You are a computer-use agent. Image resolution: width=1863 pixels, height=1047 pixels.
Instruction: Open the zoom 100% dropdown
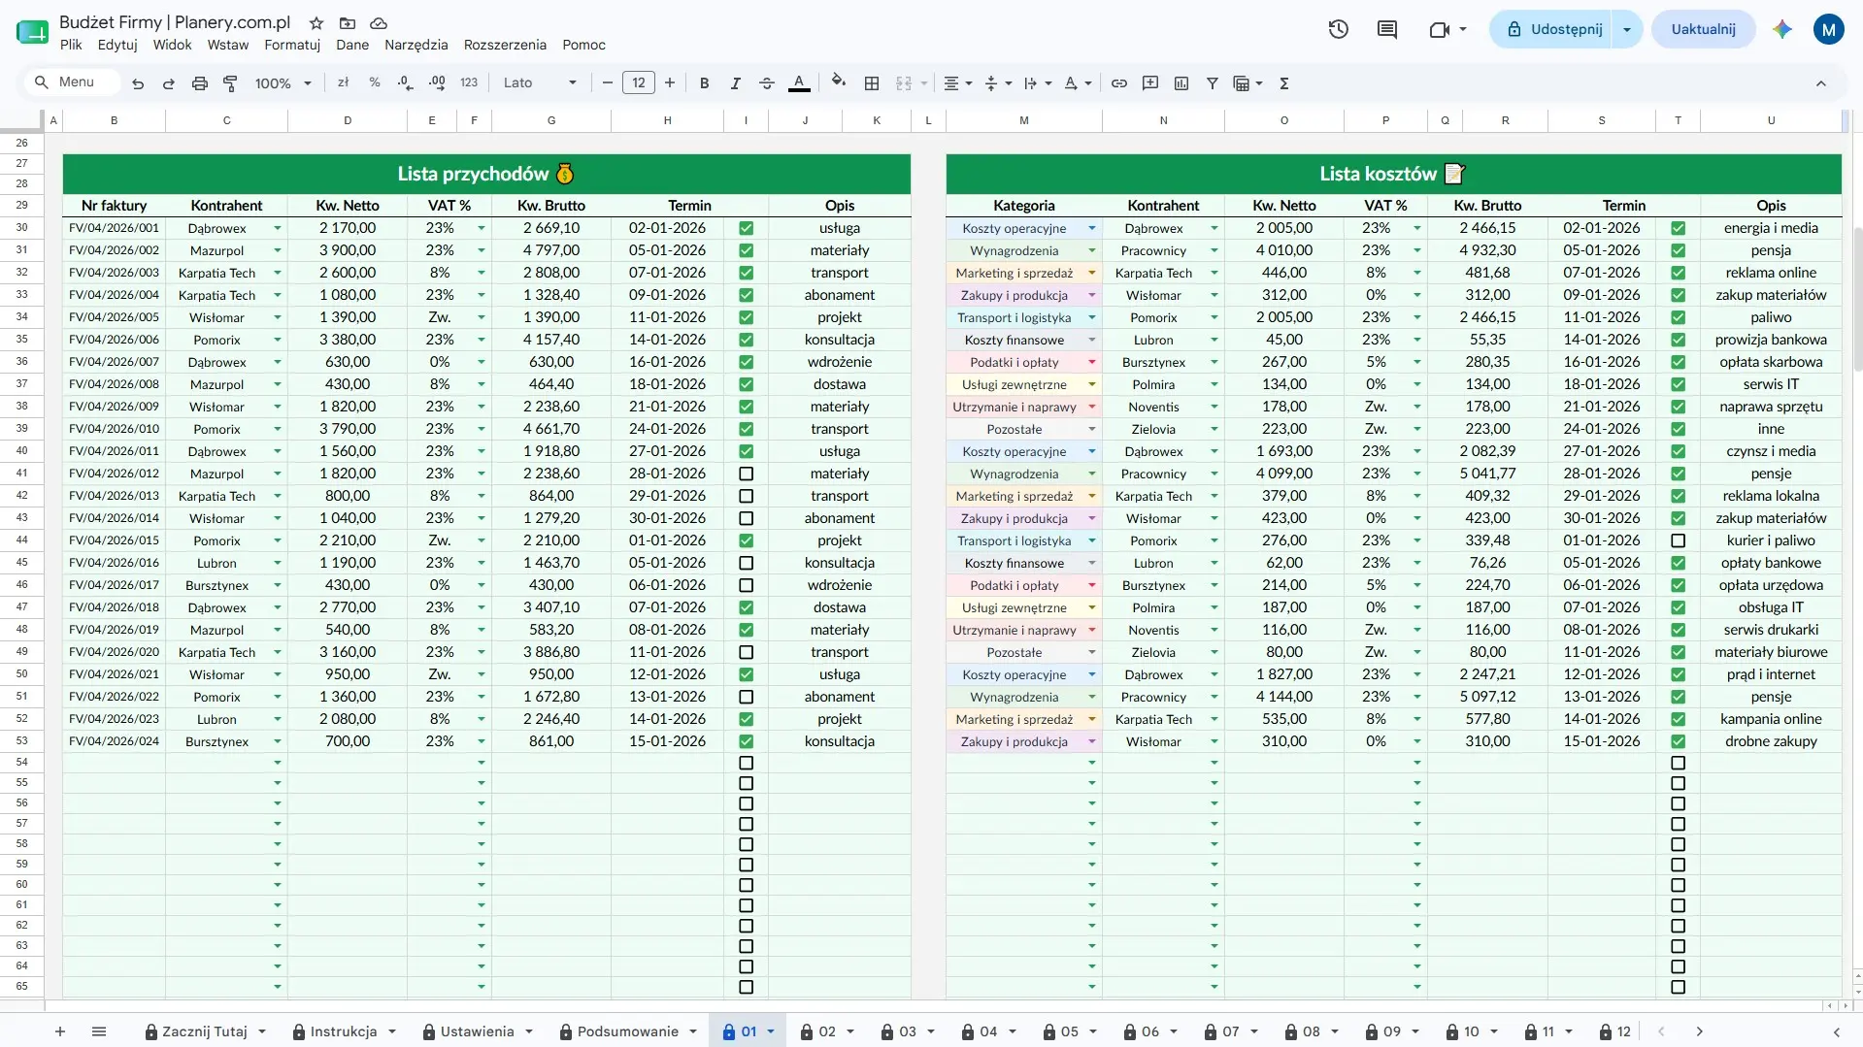pos(283,83)
